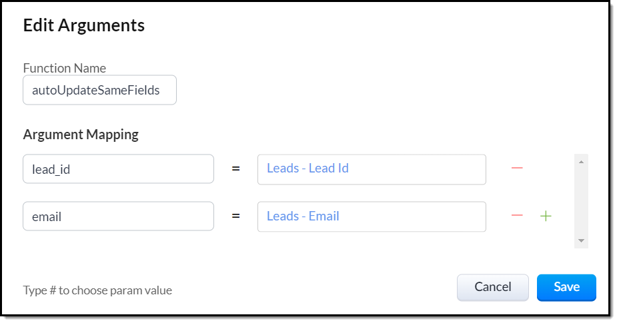Focus the Function Name input field

pos(99,90)
